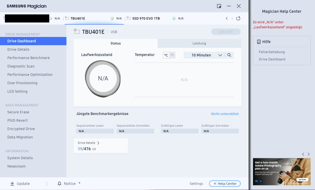Open Performance Benchmark
This screenshot has width=315, height=190.
(x=29, y=58)
